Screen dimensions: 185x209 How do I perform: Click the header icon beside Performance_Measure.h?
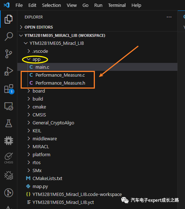pos(31,83)
